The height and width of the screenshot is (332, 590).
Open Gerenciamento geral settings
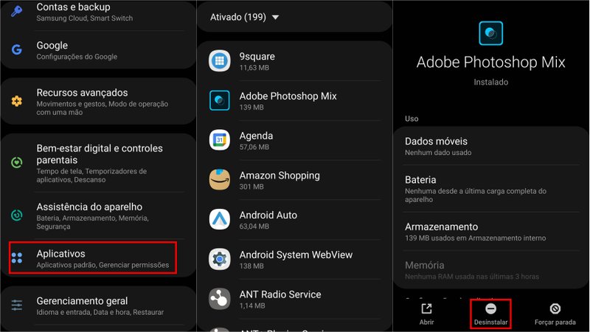click(98, 305)
